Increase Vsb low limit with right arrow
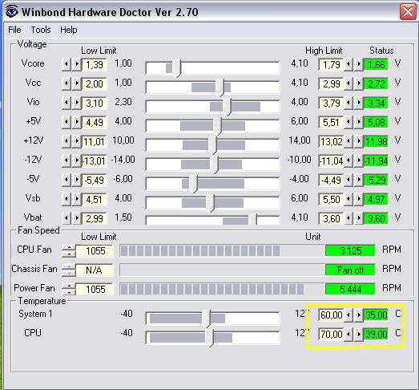This screenshot has height=390, width=419. [x=77, y=200]
